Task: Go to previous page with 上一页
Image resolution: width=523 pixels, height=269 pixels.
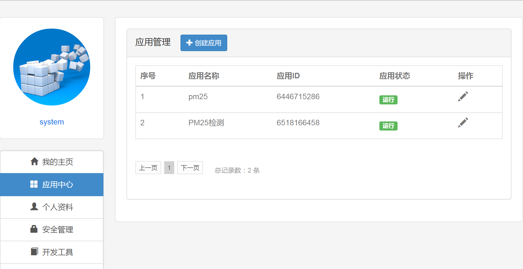Action: [x=148, y=168]
